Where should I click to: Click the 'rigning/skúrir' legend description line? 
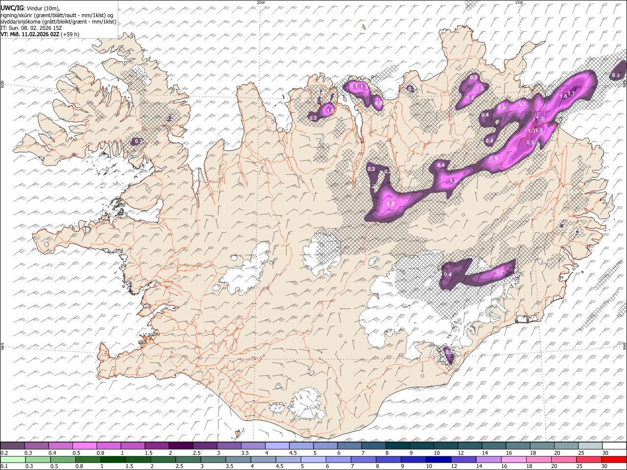point(58,15)
